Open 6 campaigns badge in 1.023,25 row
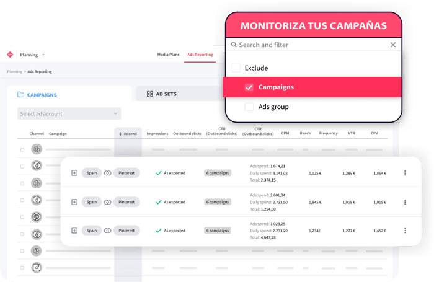This screenshot has width=434, height=282. [218, 231]
